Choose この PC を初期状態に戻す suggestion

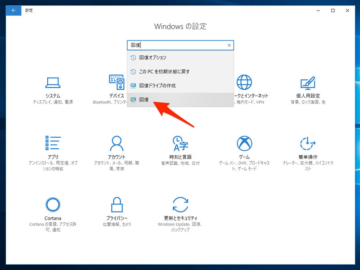180,72
